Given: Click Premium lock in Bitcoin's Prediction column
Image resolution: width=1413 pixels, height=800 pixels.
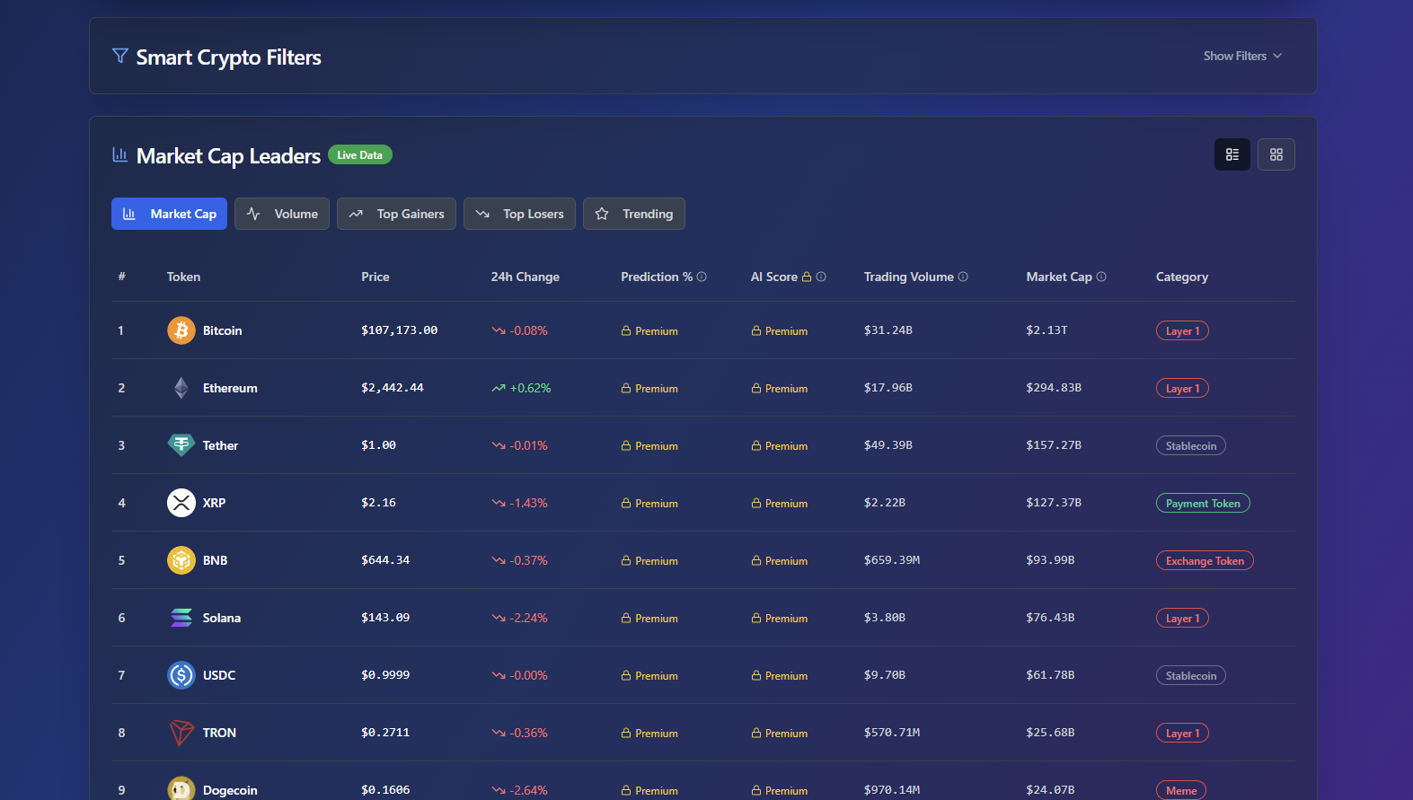Looking at the screenshot, I should pyautogui.click(x=649, y=331).
